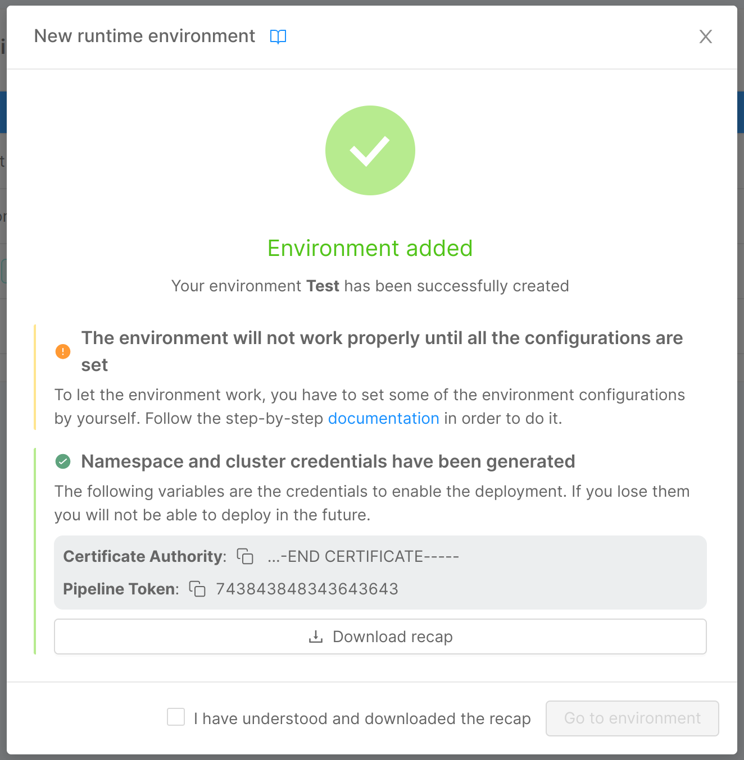
Task: Click the download icon inside Download recap
Action: [x=315, y=637]
